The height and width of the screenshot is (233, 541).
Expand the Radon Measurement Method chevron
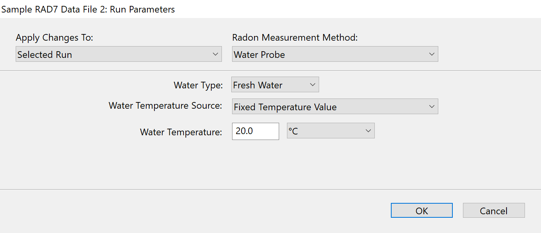[431, 54]
